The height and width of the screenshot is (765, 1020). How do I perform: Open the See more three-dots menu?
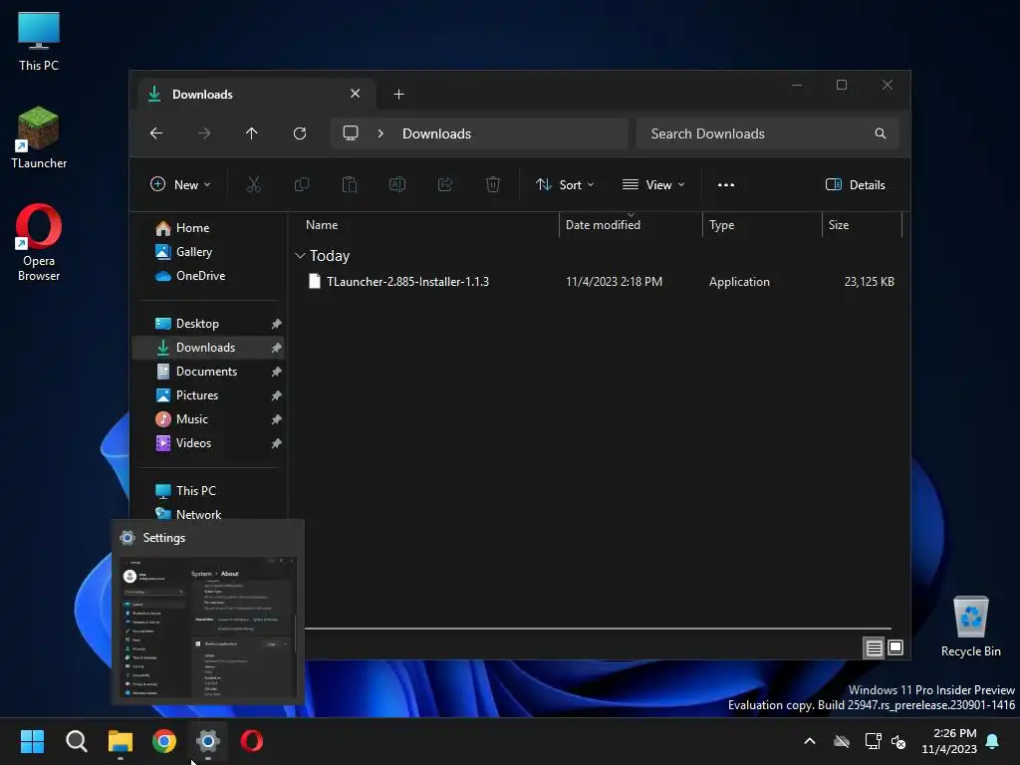(726, 184)
